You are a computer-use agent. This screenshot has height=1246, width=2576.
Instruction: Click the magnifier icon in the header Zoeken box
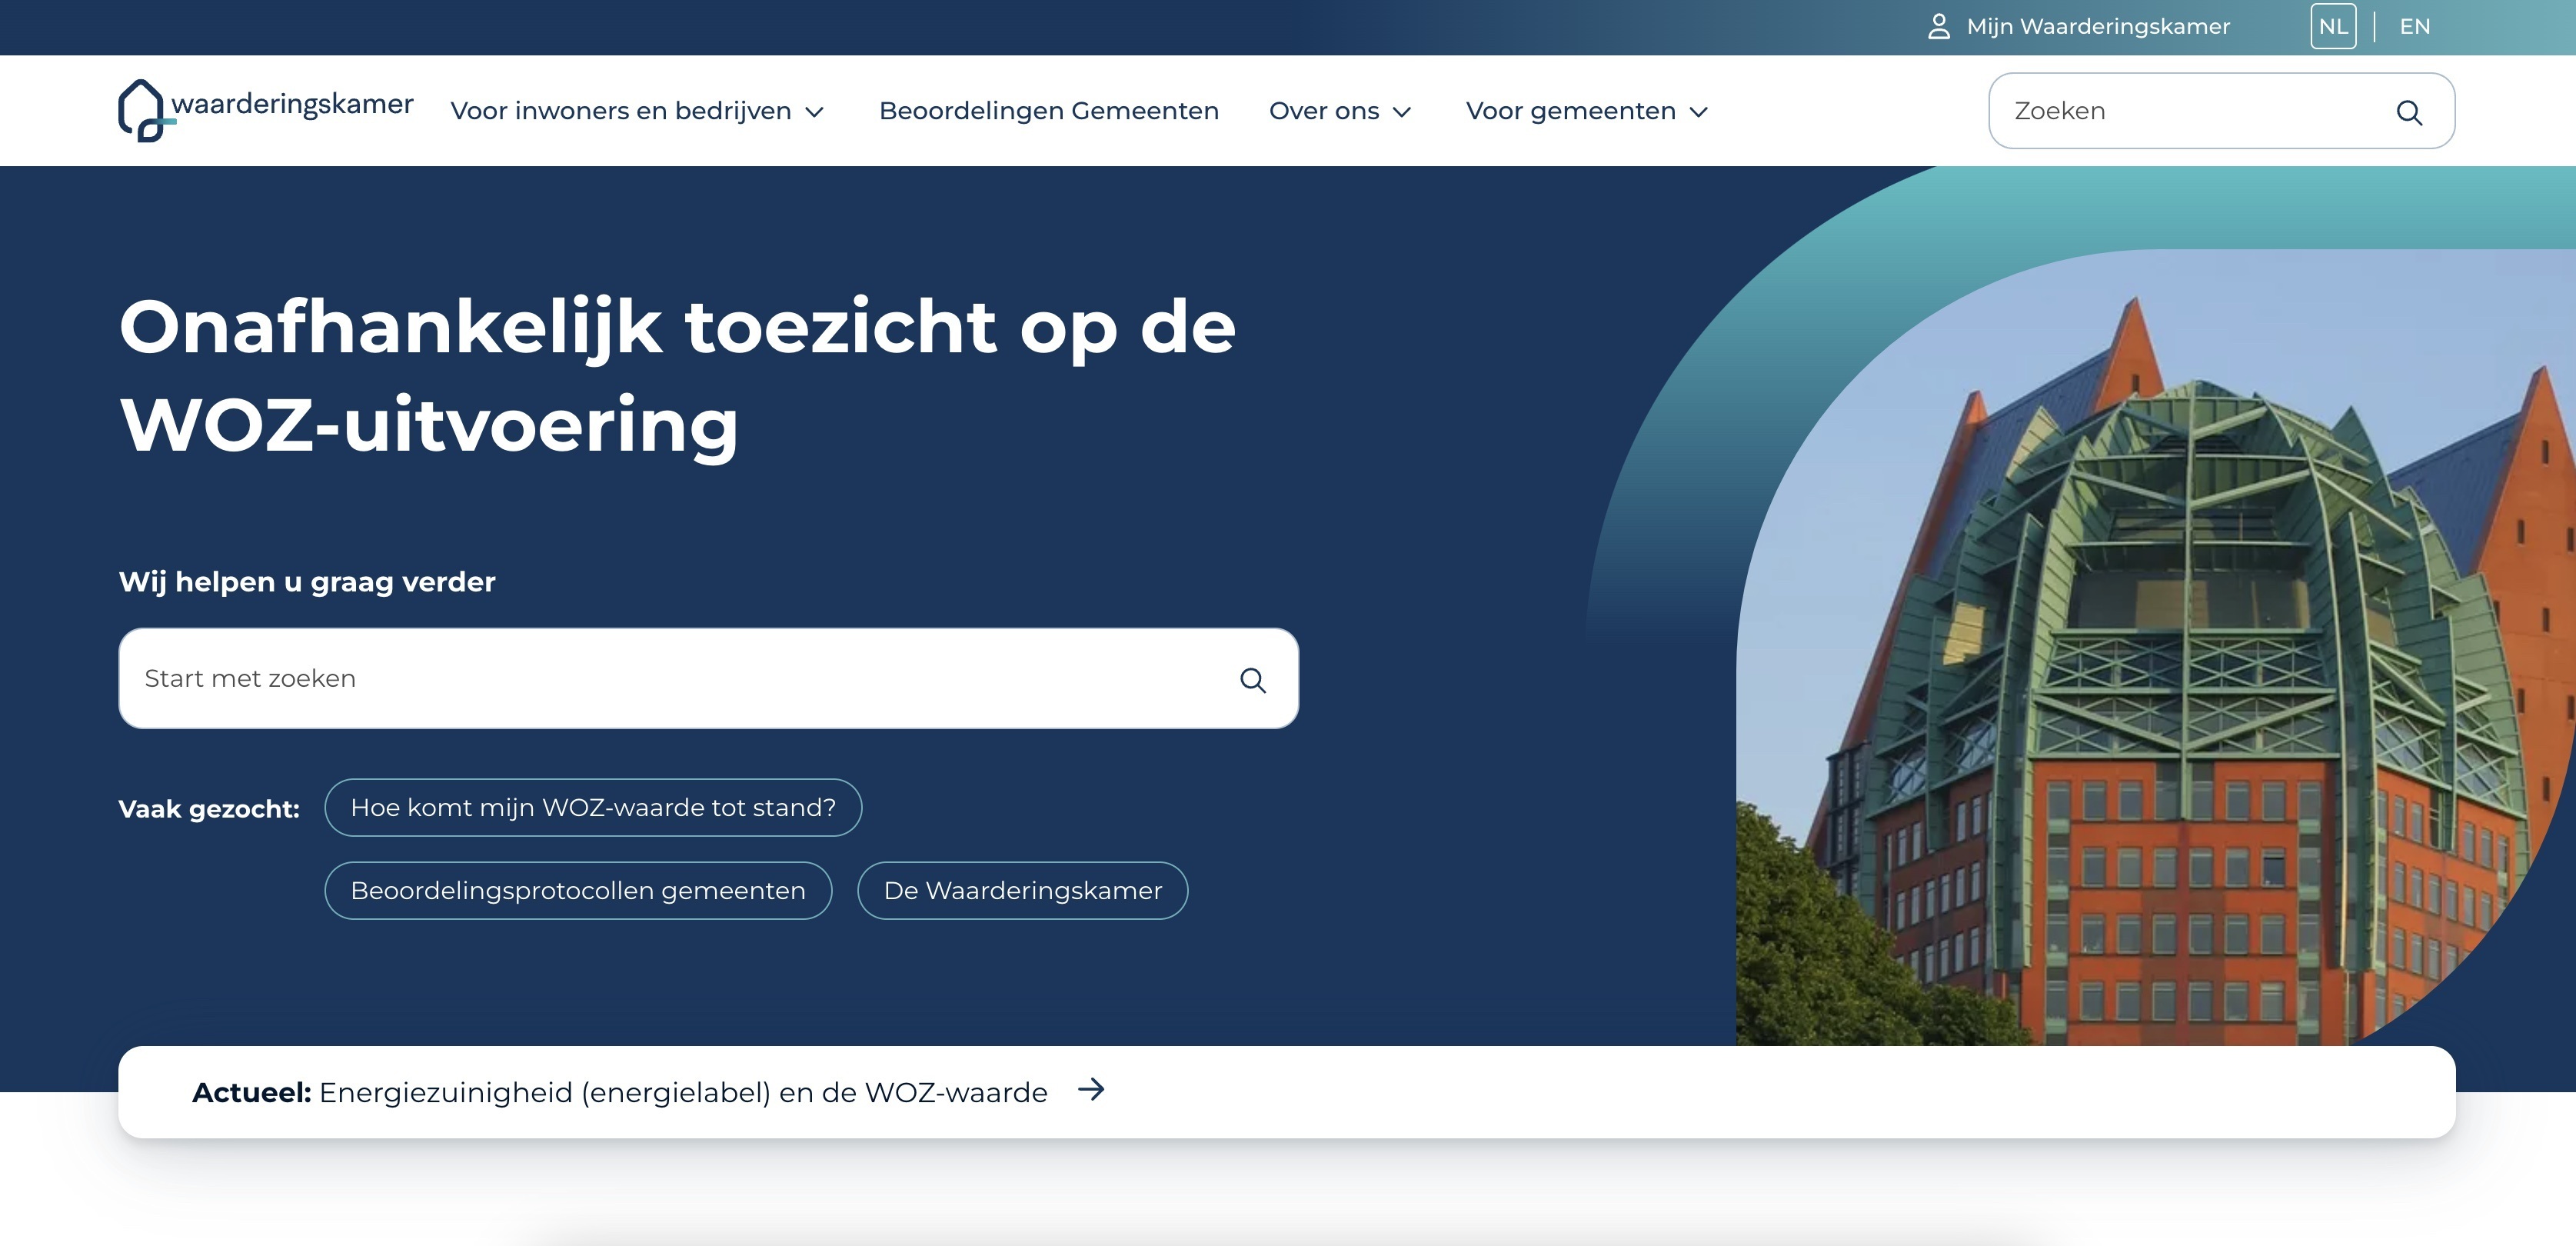[x=2409, y=112]
